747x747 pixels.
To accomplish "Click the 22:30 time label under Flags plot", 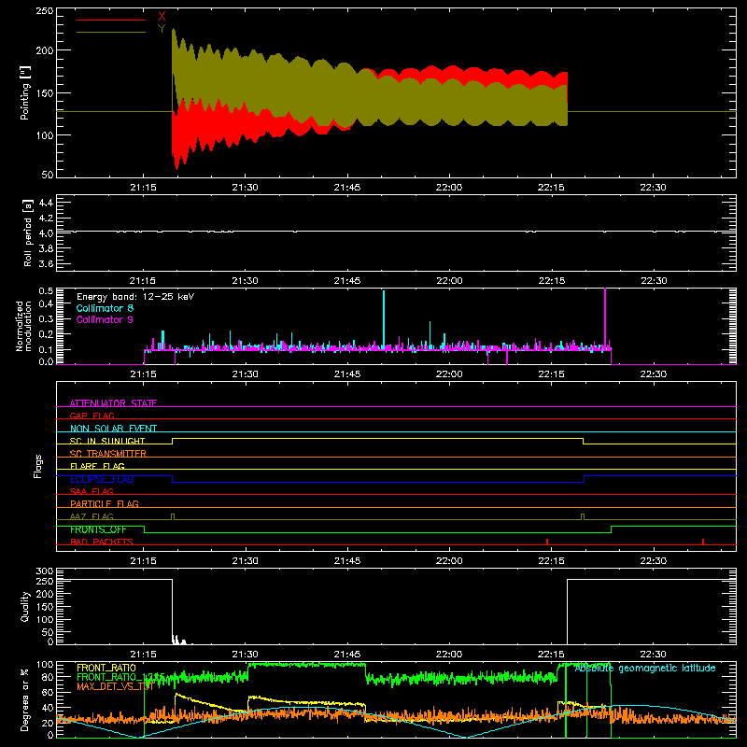I will pyautogui.click(x=653, y=561).
